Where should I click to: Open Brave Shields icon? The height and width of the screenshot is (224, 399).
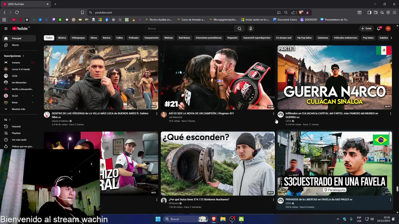300,12
